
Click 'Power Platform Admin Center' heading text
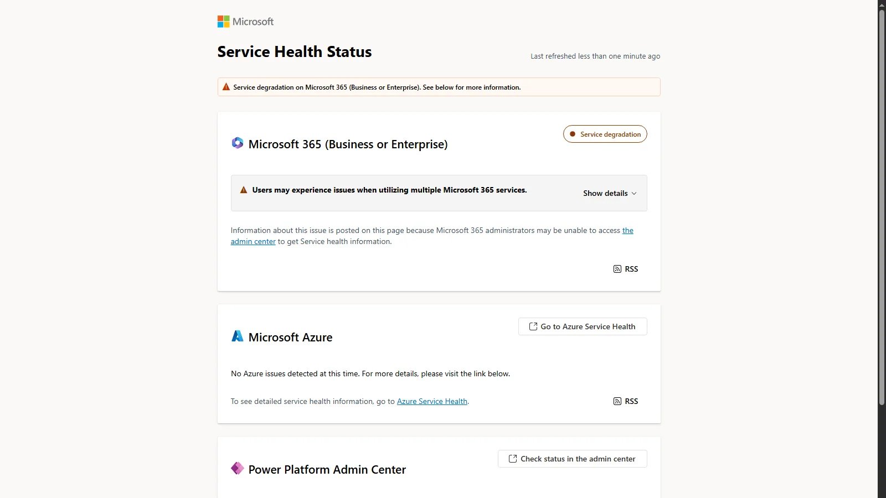[x=327, y=469]
